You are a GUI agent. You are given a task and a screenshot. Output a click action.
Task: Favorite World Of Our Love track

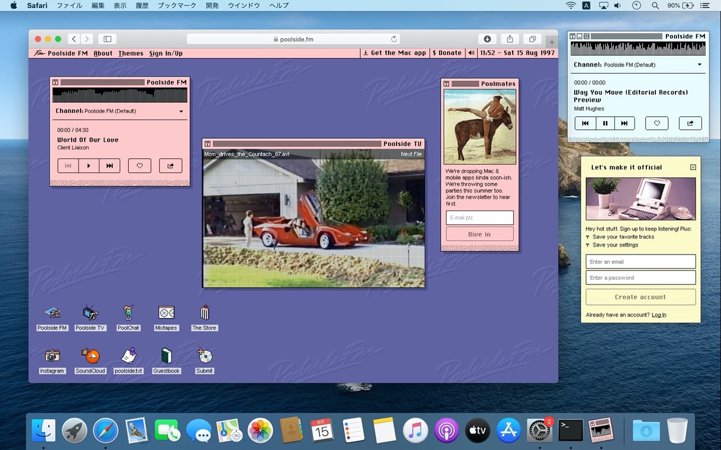139,166
